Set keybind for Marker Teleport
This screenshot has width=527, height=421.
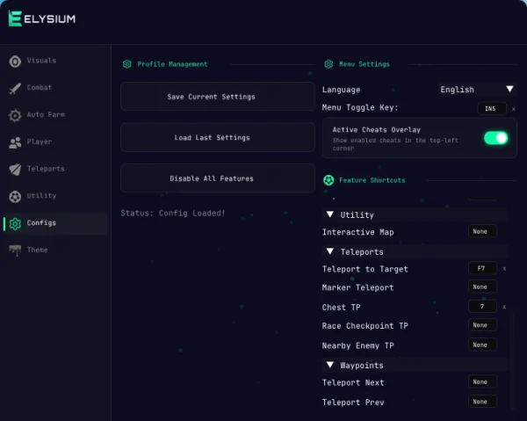click(482, 287)
